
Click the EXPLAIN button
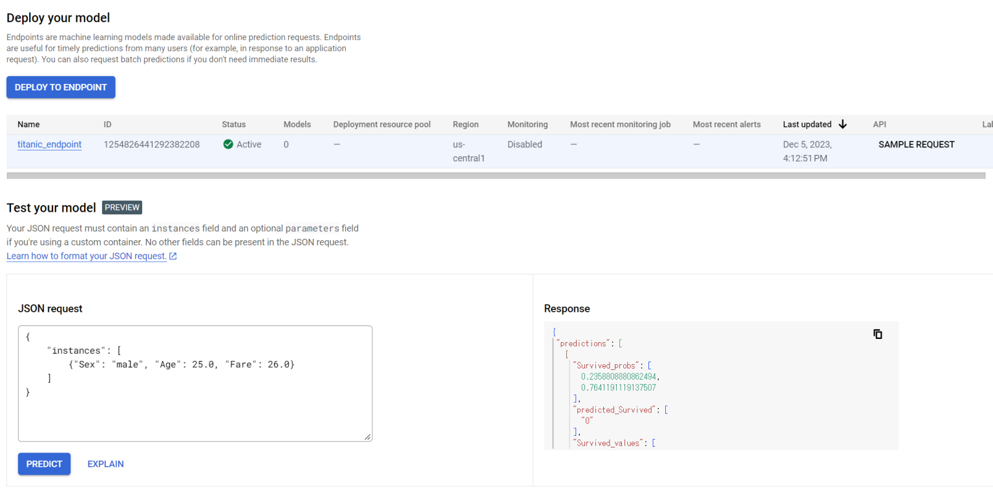(x=105, y=464)
